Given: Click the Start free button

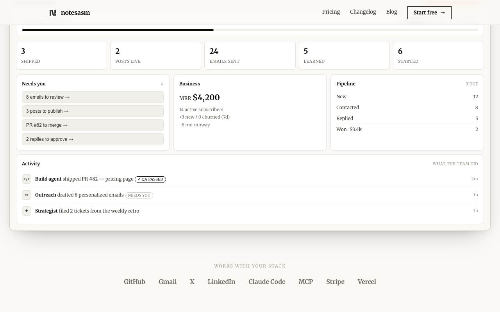Looking at the screenshot, I should [x=429, y=12].
